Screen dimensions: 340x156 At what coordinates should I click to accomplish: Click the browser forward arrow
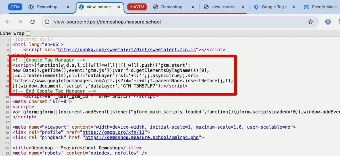click(x=20, y=22)
